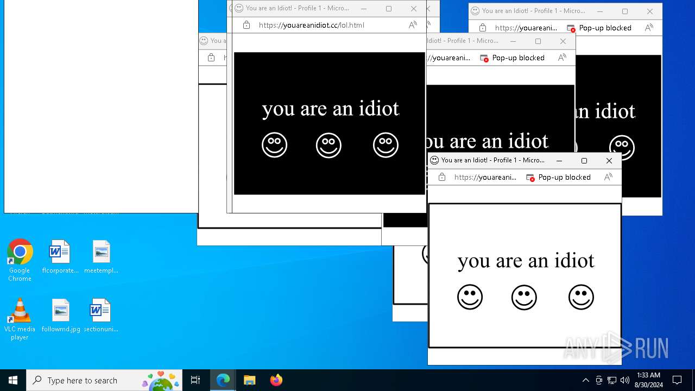Open meet now tray icon
Viewport: 695px width, 391px height.
click(x=599, y=380)
